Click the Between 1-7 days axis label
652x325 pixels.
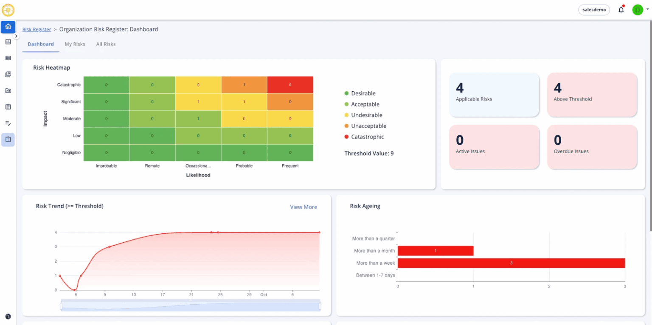[375, 275]
